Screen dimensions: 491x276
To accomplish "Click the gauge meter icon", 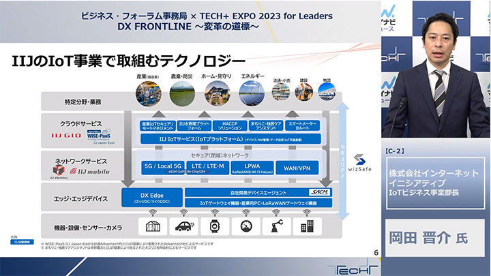I will tap(245, 226).
